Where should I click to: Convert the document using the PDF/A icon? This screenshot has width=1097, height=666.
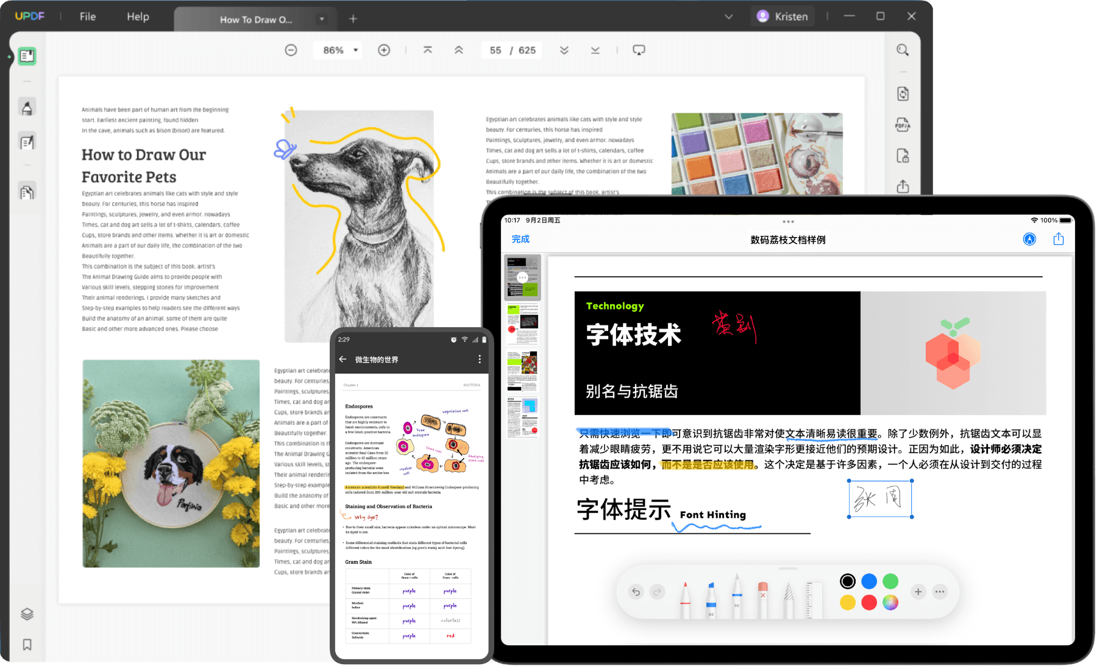(903, 124)
